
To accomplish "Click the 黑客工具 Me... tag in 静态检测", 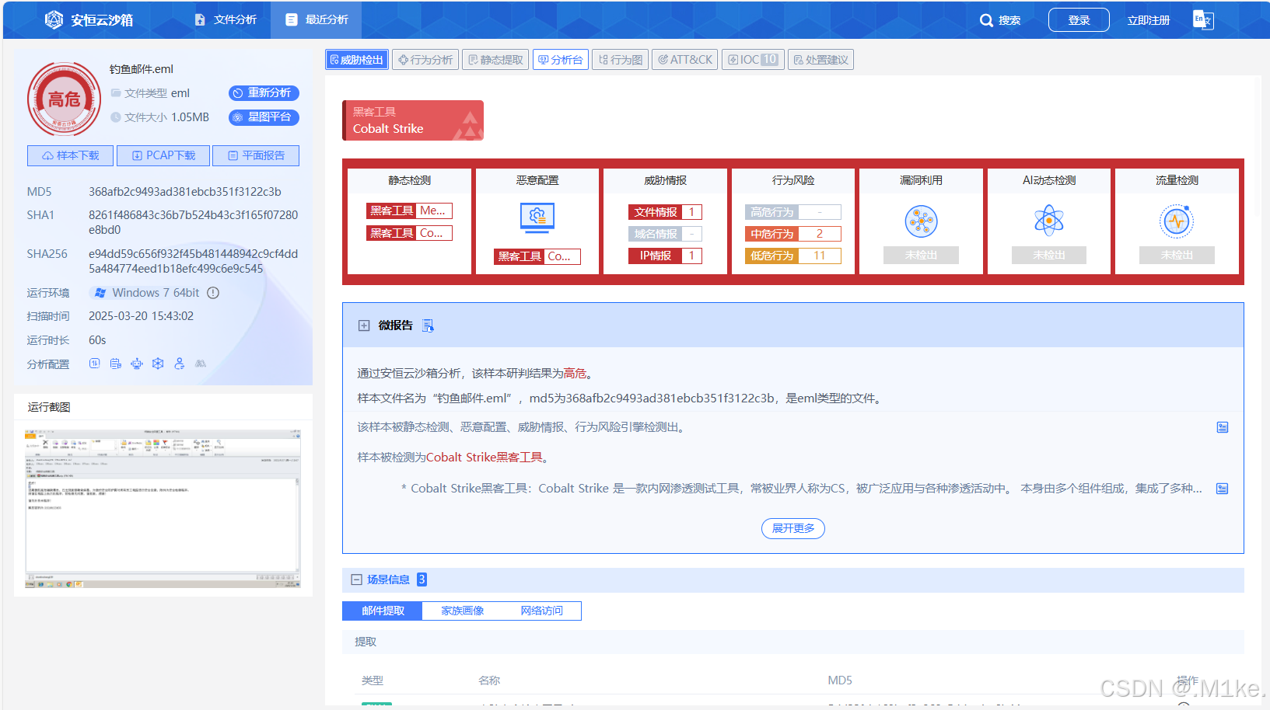I will point(409,211).
